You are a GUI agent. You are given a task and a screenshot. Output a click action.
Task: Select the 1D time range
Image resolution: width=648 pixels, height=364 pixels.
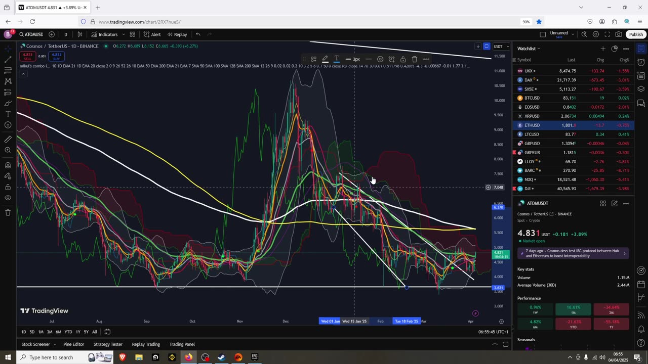(23, 332)
